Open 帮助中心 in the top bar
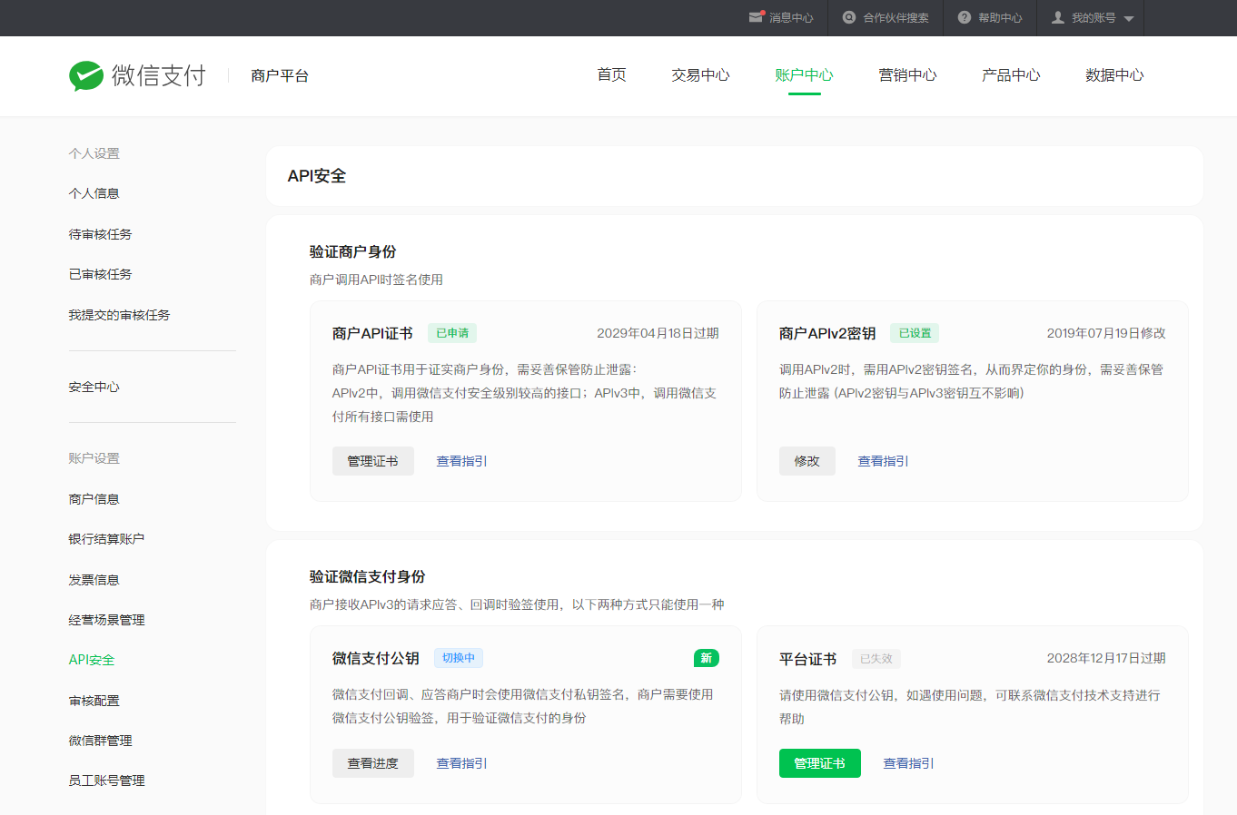This screenshot has height=815, width=1237. (x=1000, y=18)
